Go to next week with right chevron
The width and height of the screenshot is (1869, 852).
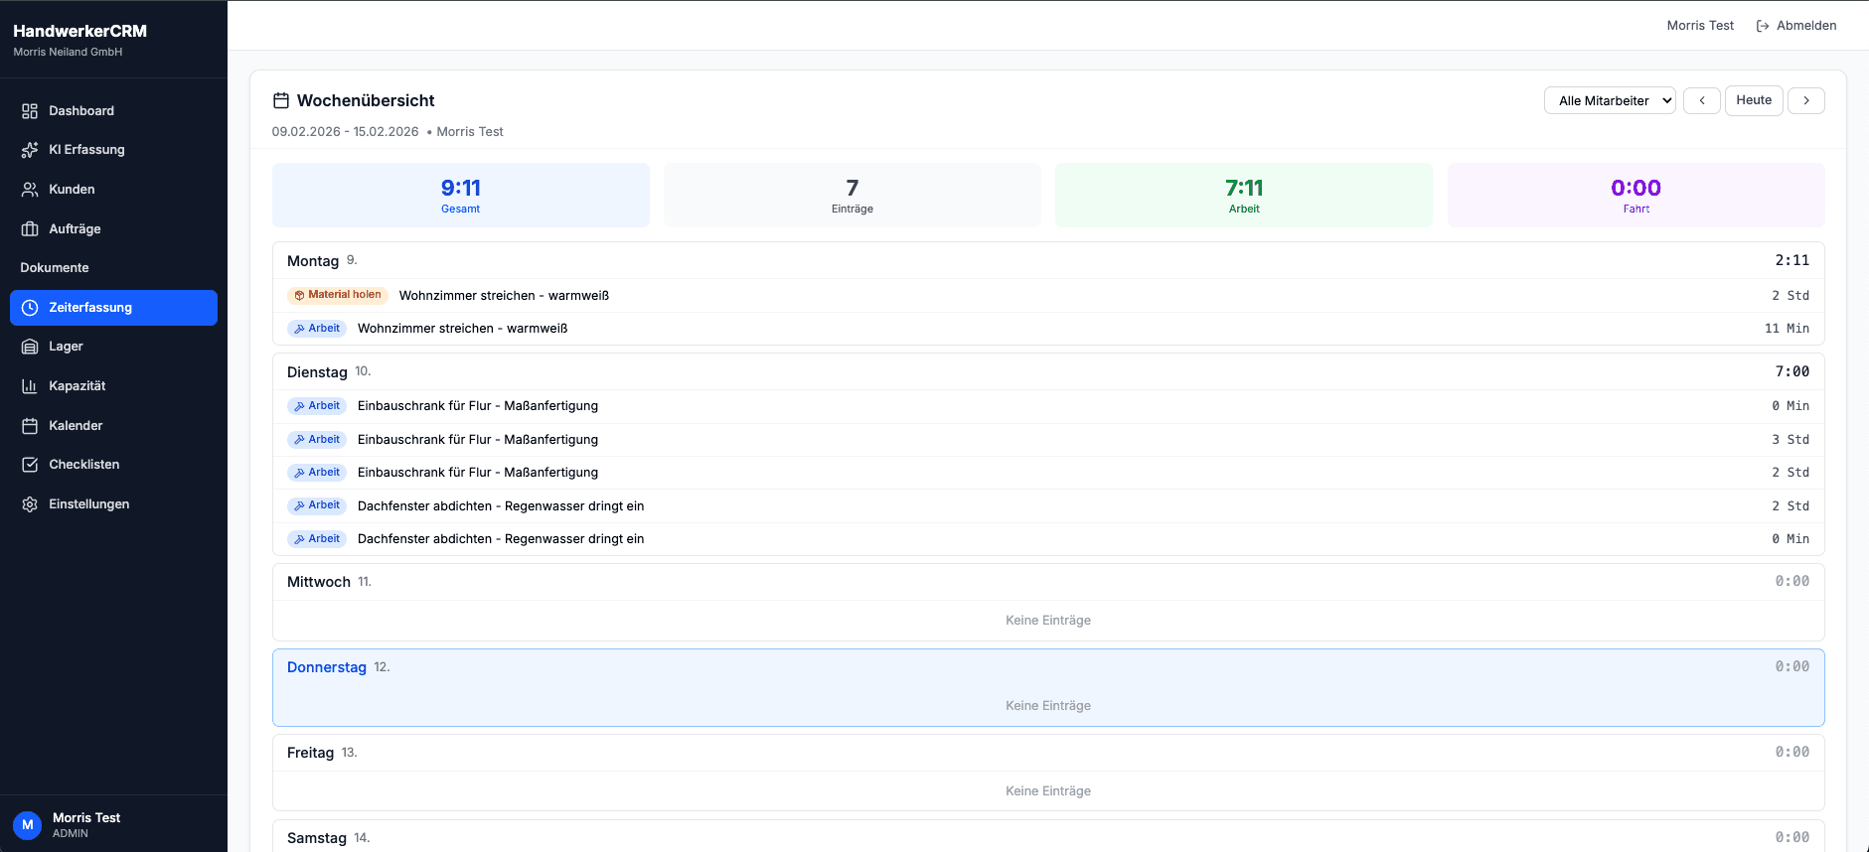coord(1806,100)
